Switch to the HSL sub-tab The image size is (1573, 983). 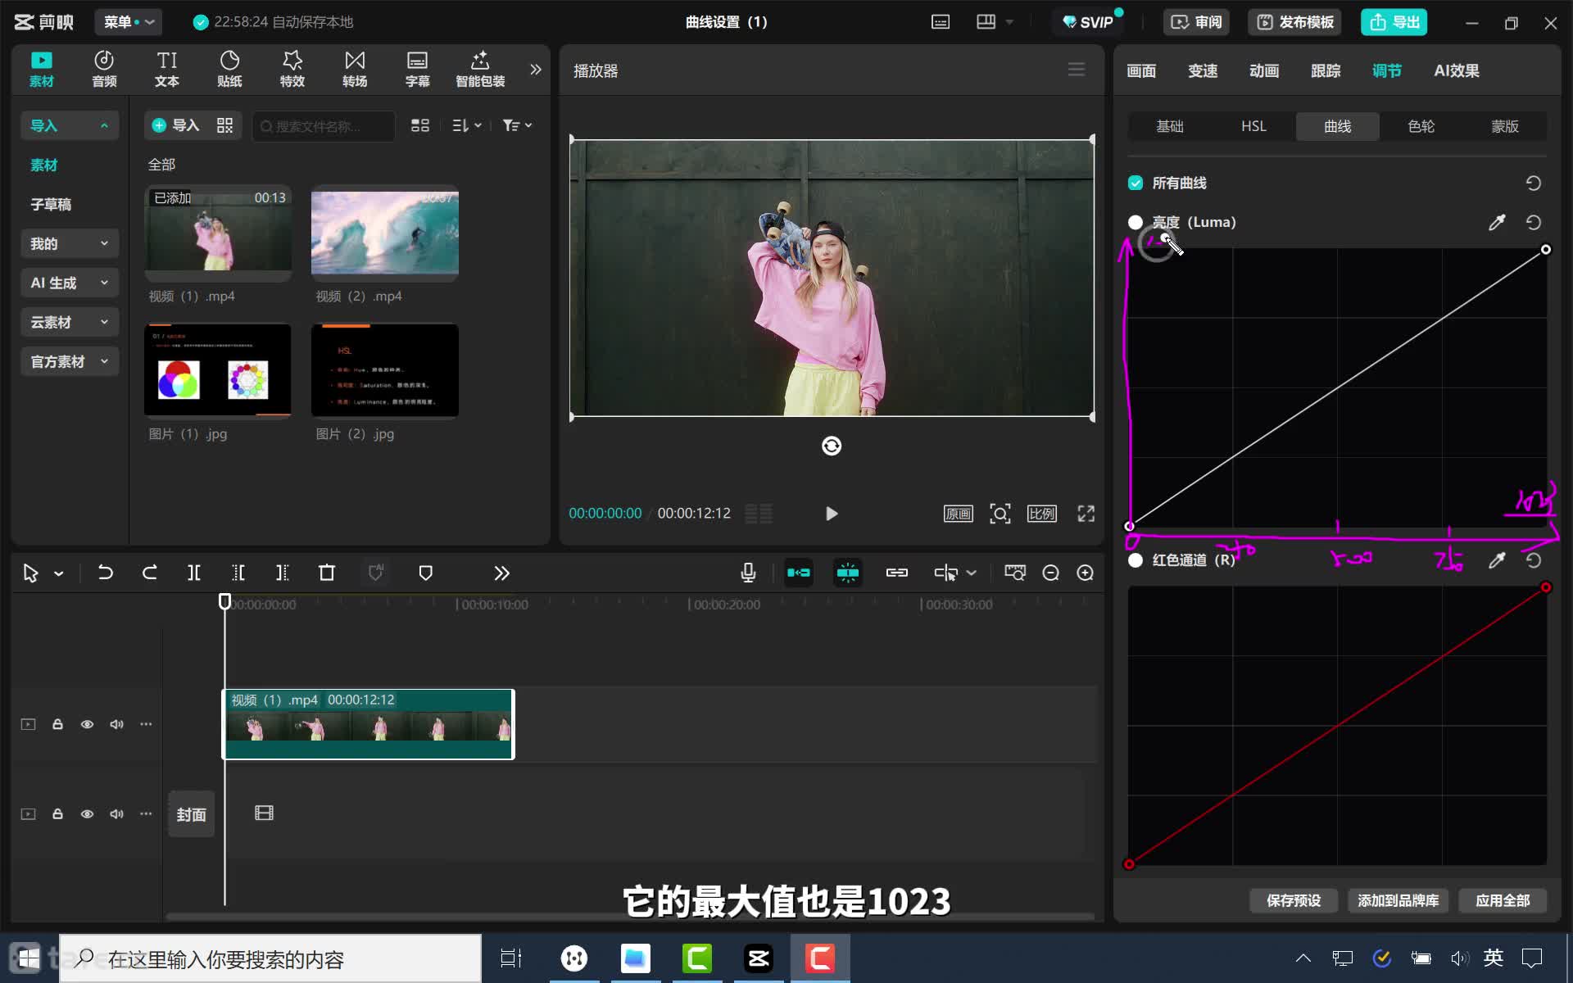[x=1253, y=126]
